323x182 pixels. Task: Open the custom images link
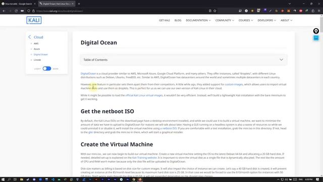pyautogui.click(x=234, y=84)
